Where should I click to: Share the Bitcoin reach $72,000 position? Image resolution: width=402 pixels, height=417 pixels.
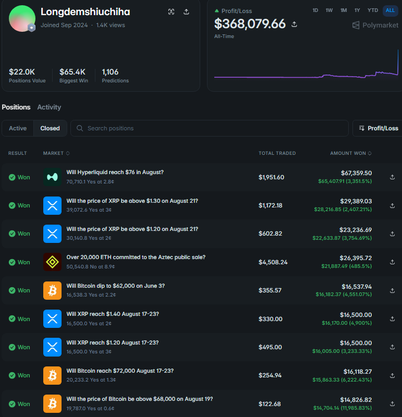pyautogui.click(x=392, y=375)
